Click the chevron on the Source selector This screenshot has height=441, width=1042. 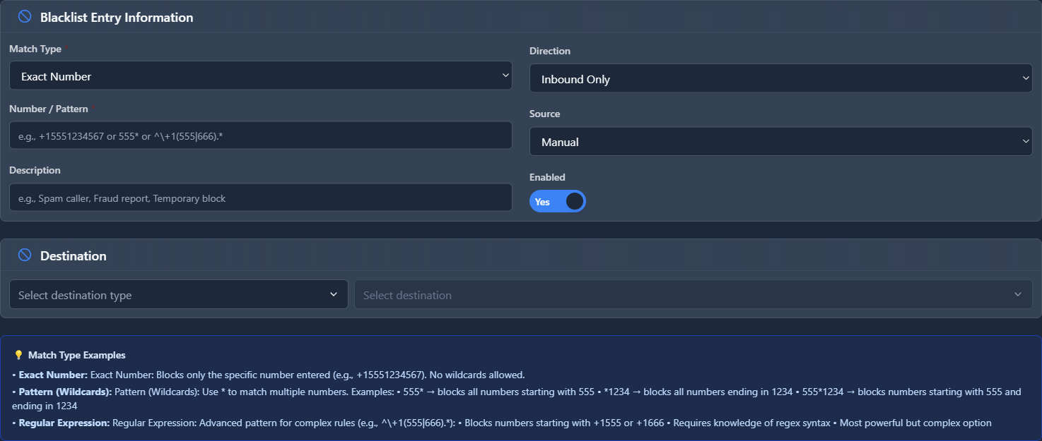pos(1026,141)
